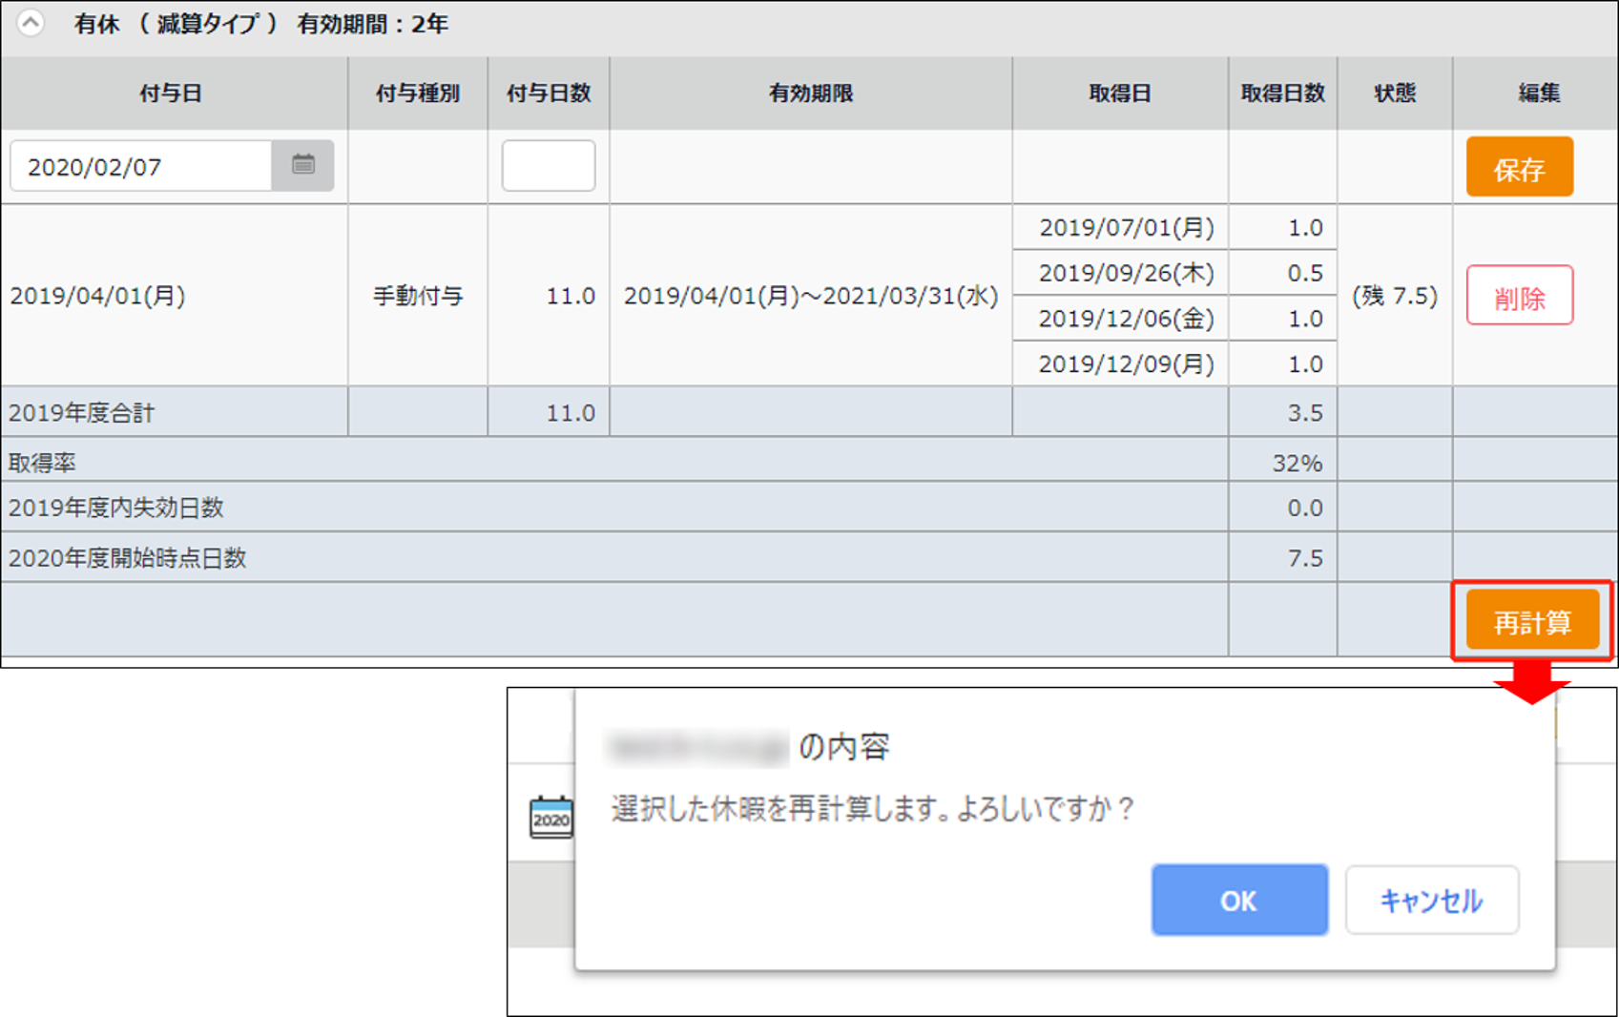
Task: Select the 手動付与 cell in the table
Action: [x=417, y=296]
